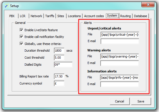Viewport: 159px width, 112px height.
Task: Click the 'Dialled Digits' label
Action: point(33,65)
